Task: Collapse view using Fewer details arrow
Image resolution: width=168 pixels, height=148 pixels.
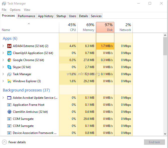Action: pos(4,142)
